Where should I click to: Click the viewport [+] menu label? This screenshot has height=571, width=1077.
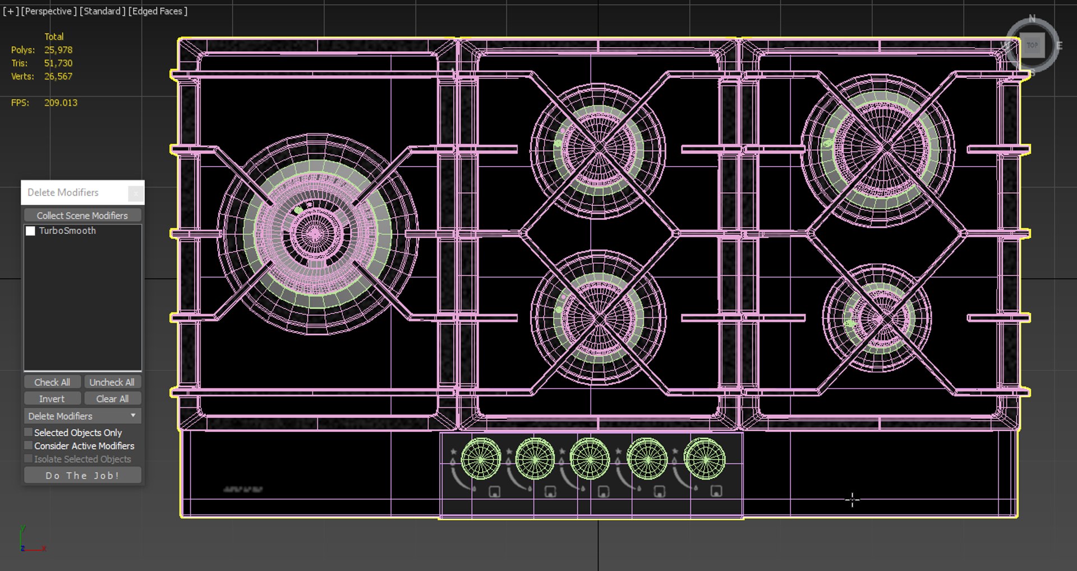pyautogui.click(x=11, y=11)
